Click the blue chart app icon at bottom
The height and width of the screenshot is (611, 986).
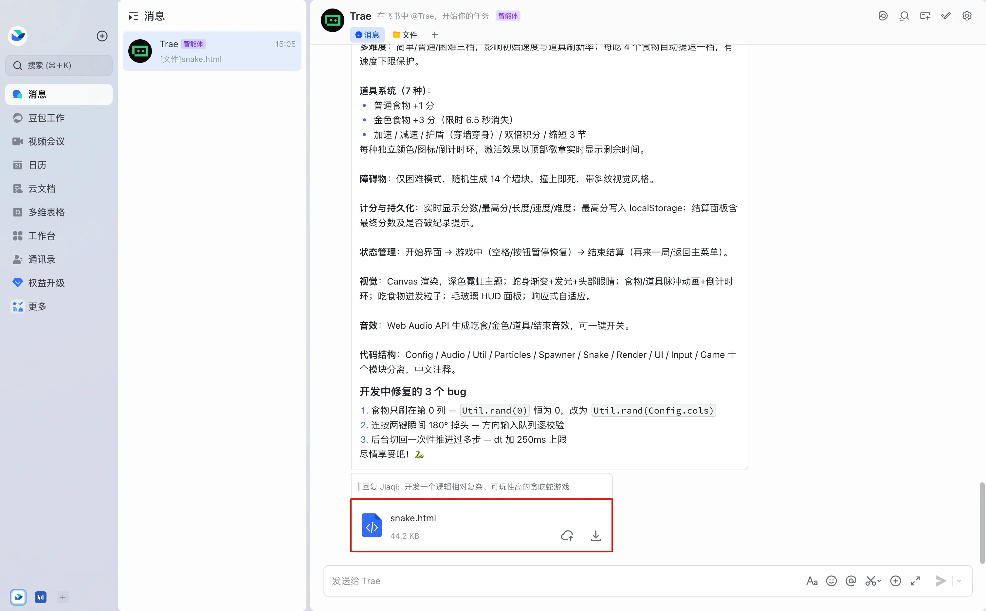click(40, 597)
